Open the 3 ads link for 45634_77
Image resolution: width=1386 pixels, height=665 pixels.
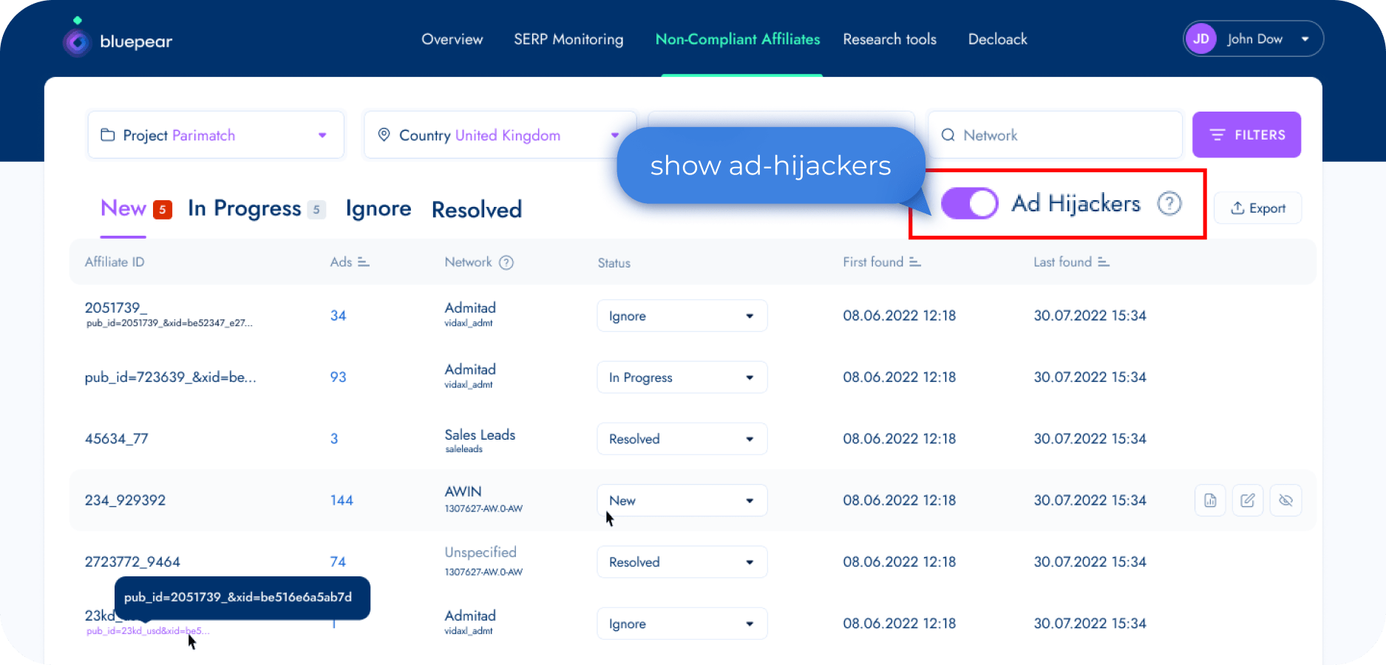(x=334, y=439)
